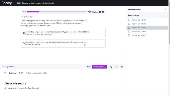Go to the Next question
This screenshot has width=170, height=95.
coord(100,67)
